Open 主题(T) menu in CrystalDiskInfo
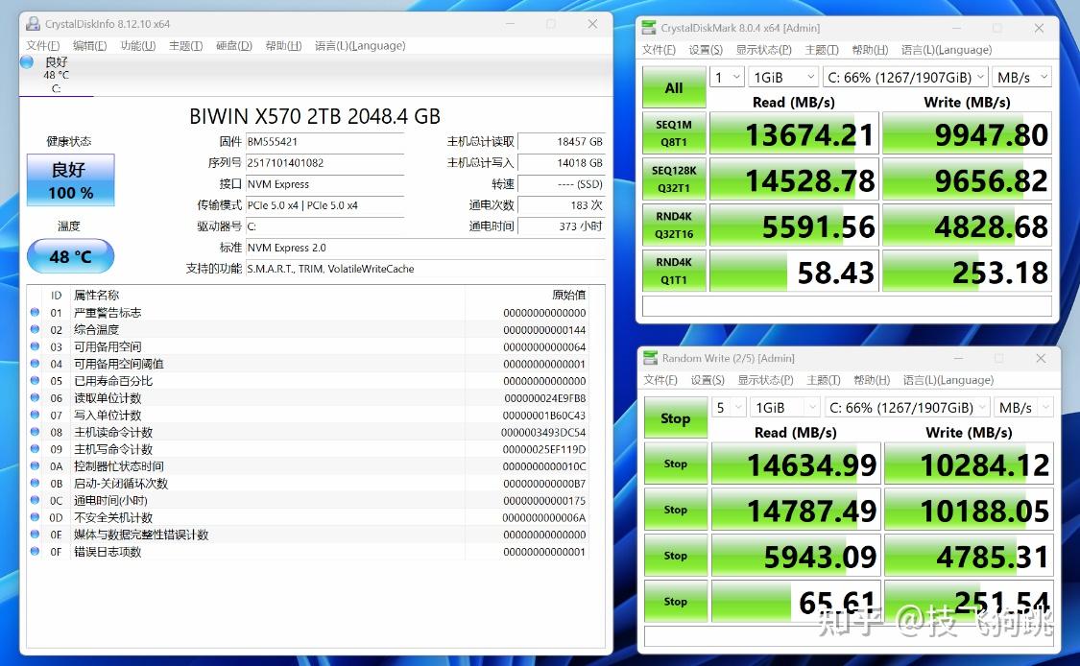Screen dimensions: 1080x666 186,45
